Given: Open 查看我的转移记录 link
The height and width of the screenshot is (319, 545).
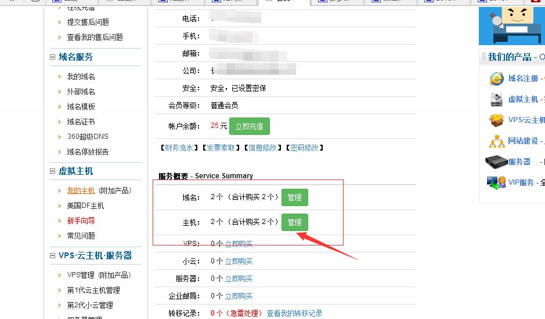Looking at the screenshot, I should click(294, 313).
